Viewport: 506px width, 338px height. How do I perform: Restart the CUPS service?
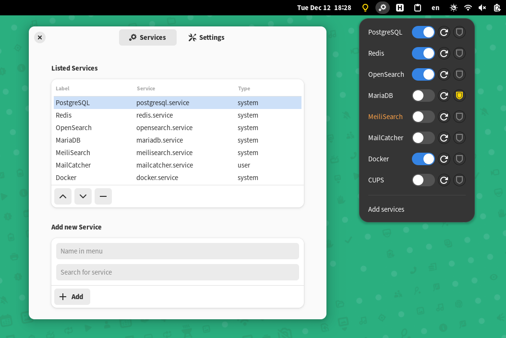point(444,180)
